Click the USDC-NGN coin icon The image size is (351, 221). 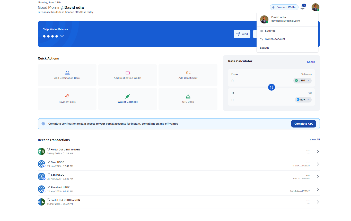[41, 202]
